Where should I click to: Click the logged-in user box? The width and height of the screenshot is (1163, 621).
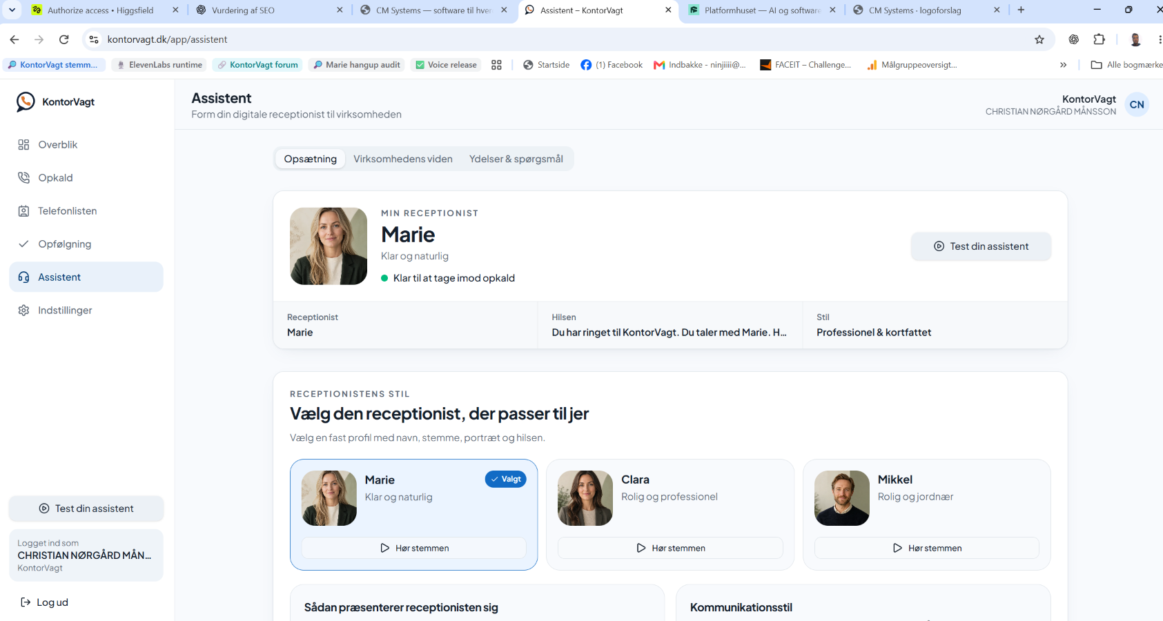coord(86,555)
